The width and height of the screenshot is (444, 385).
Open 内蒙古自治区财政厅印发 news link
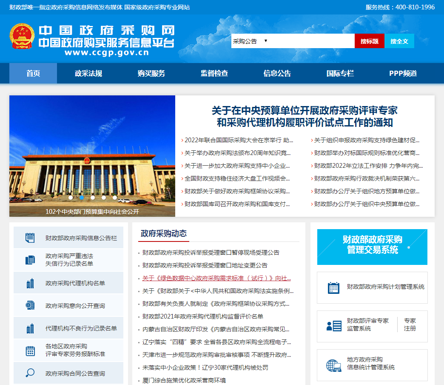click(x=216, y=329)
